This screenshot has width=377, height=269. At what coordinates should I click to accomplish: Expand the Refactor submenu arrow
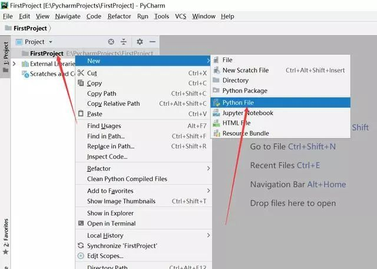point(209,169)
